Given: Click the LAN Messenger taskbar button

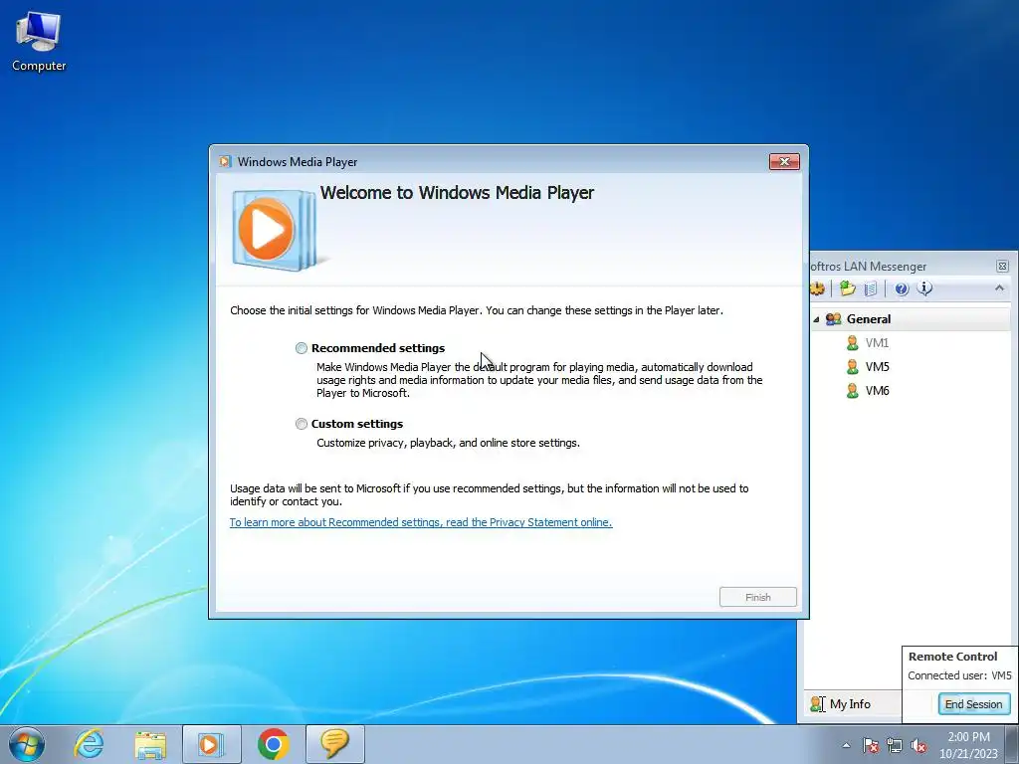Looking at the screenshot, I should pyautogui.click(x=334, y=744).
